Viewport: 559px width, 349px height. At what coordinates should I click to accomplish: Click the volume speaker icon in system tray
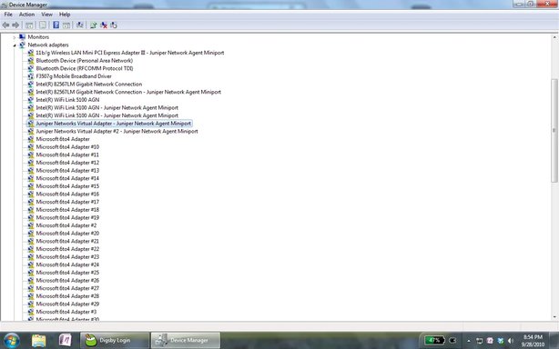511,341
